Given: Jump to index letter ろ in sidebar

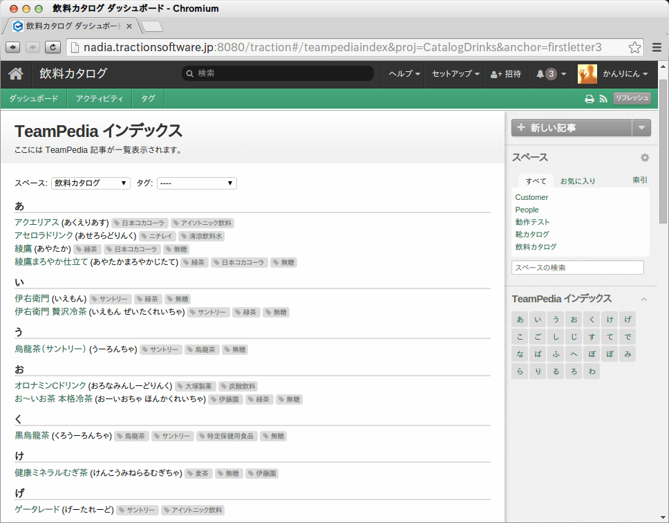Looking at the screenshot, I should (x=574, y=371).
